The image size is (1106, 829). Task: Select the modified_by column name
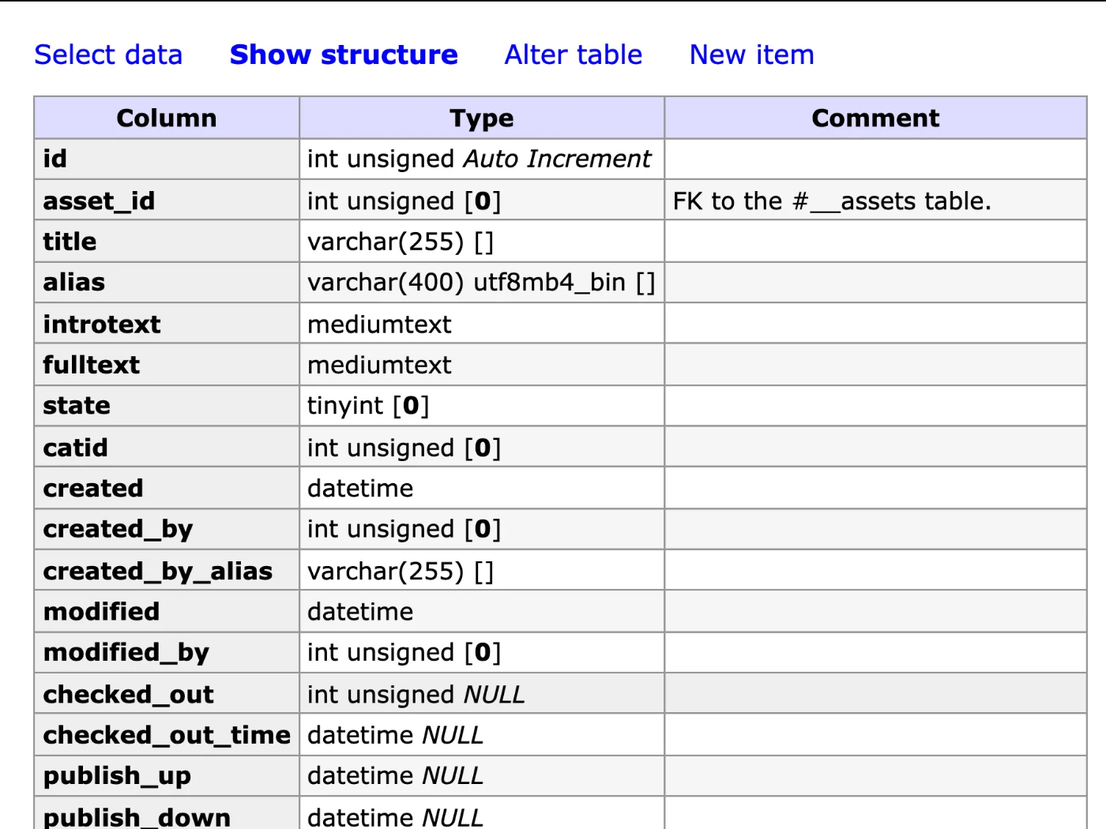point(126,652)
